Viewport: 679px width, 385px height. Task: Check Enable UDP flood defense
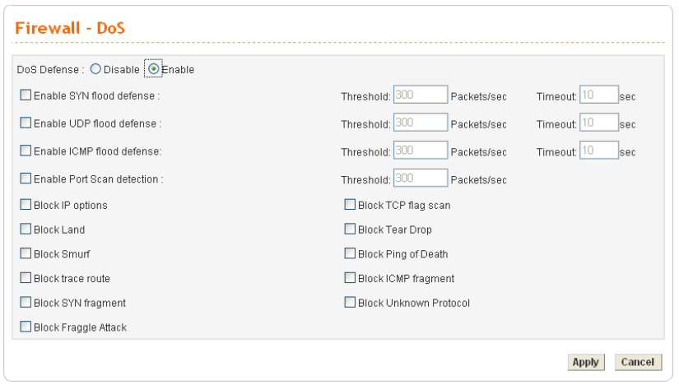click(x=26, y=123)
